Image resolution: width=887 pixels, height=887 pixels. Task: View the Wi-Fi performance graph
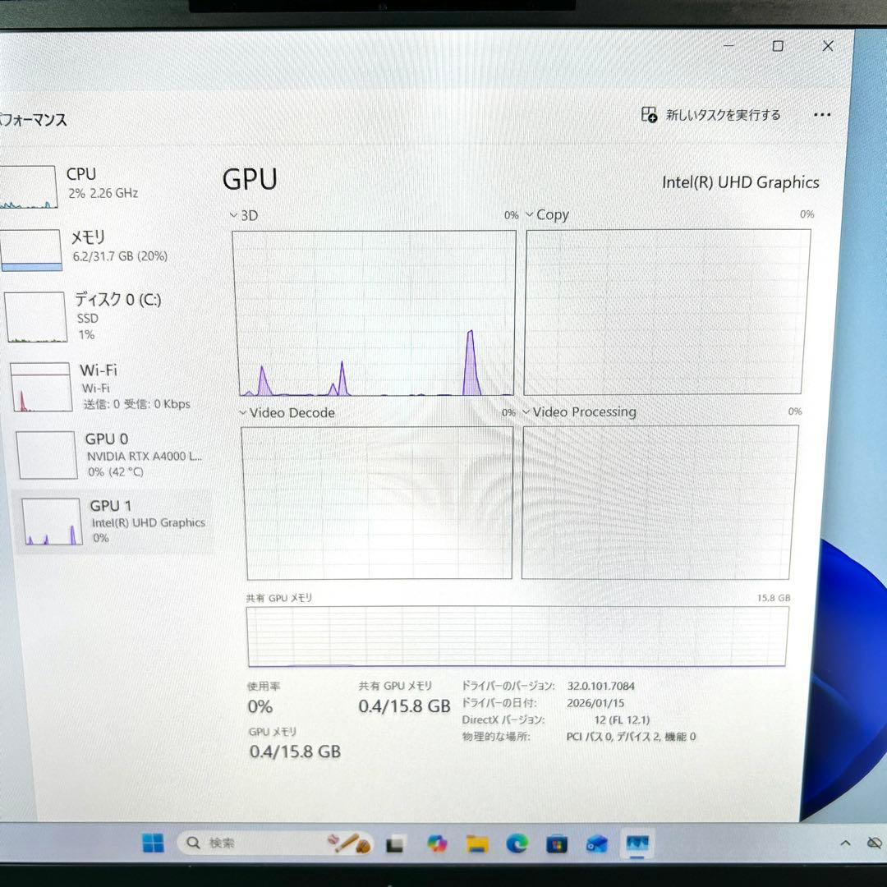tap(98, 384)
